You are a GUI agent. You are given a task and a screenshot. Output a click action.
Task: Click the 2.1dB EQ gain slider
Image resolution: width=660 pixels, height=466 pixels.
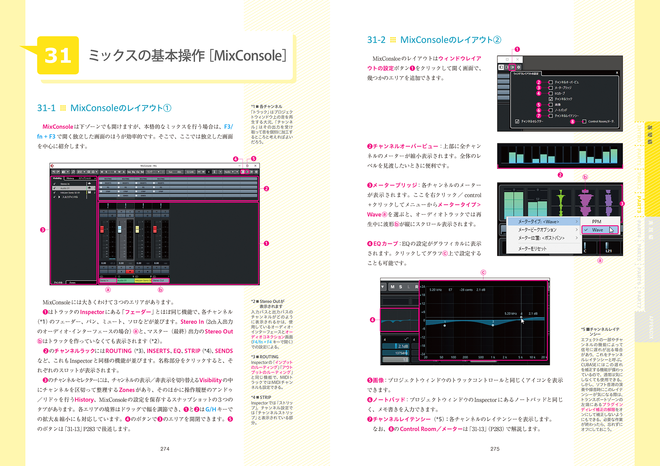tap(396, 346)
